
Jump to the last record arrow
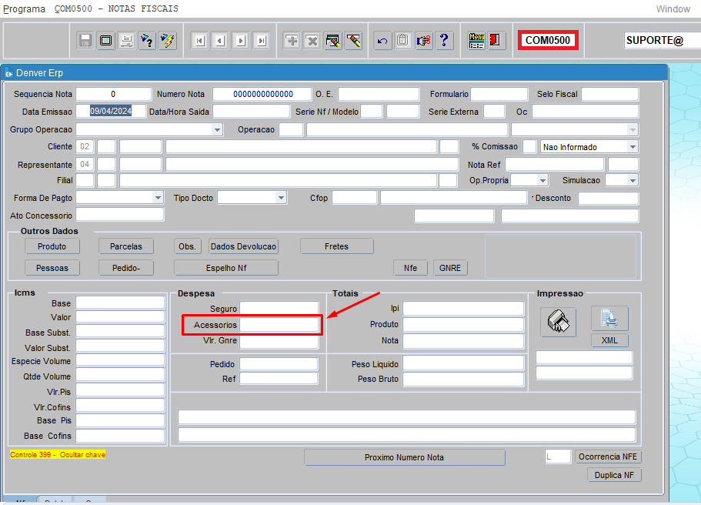(262, 41)
